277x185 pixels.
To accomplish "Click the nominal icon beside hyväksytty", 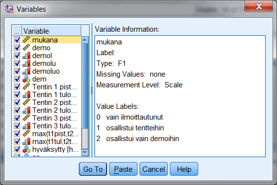I will [x=26, y=149].
